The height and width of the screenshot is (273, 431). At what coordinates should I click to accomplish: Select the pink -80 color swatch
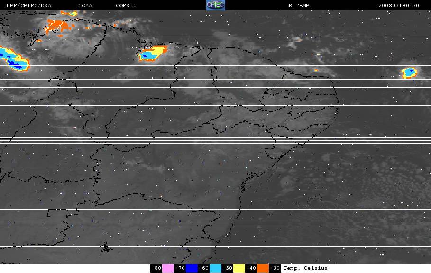pos(168,268)
